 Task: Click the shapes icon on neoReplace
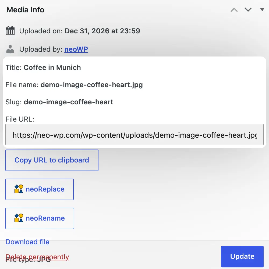[19, 189]
